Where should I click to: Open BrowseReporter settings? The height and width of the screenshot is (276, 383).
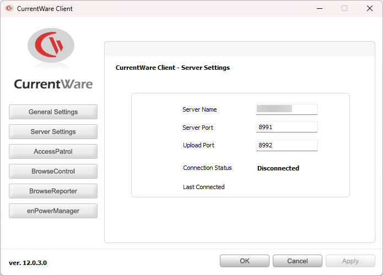click(53, 191)
